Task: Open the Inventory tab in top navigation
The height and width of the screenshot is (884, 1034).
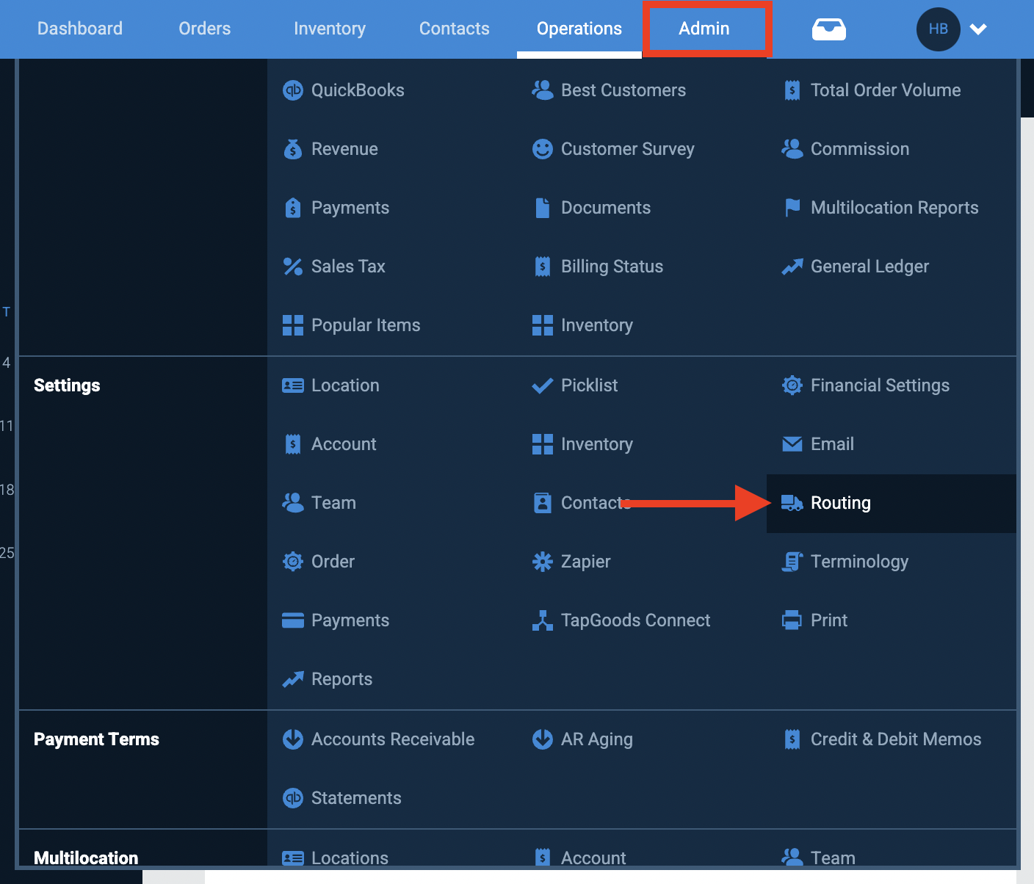Action: point(330,29)
